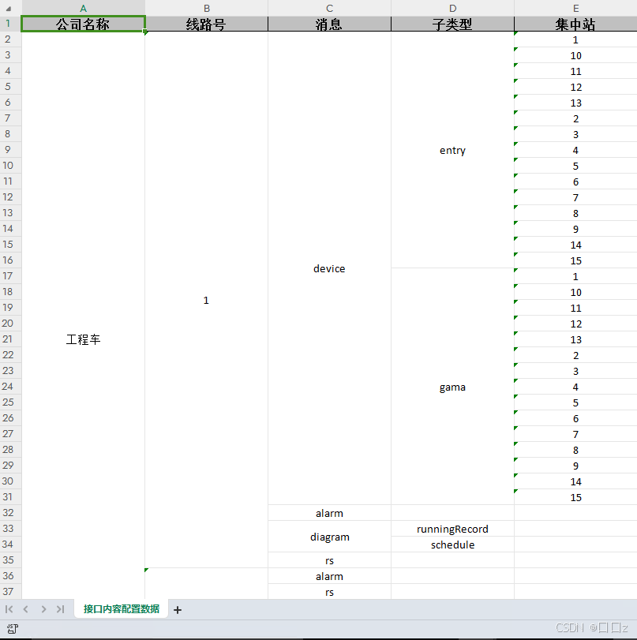Viewport: 637px width, 640px height.
Task: Click next sheet navigation arrow
Action: tap(43, 609)
